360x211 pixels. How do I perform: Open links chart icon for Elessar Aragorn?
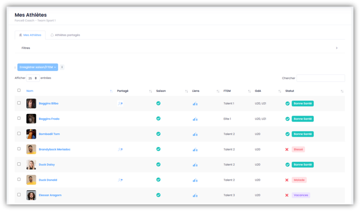point(195,195)
